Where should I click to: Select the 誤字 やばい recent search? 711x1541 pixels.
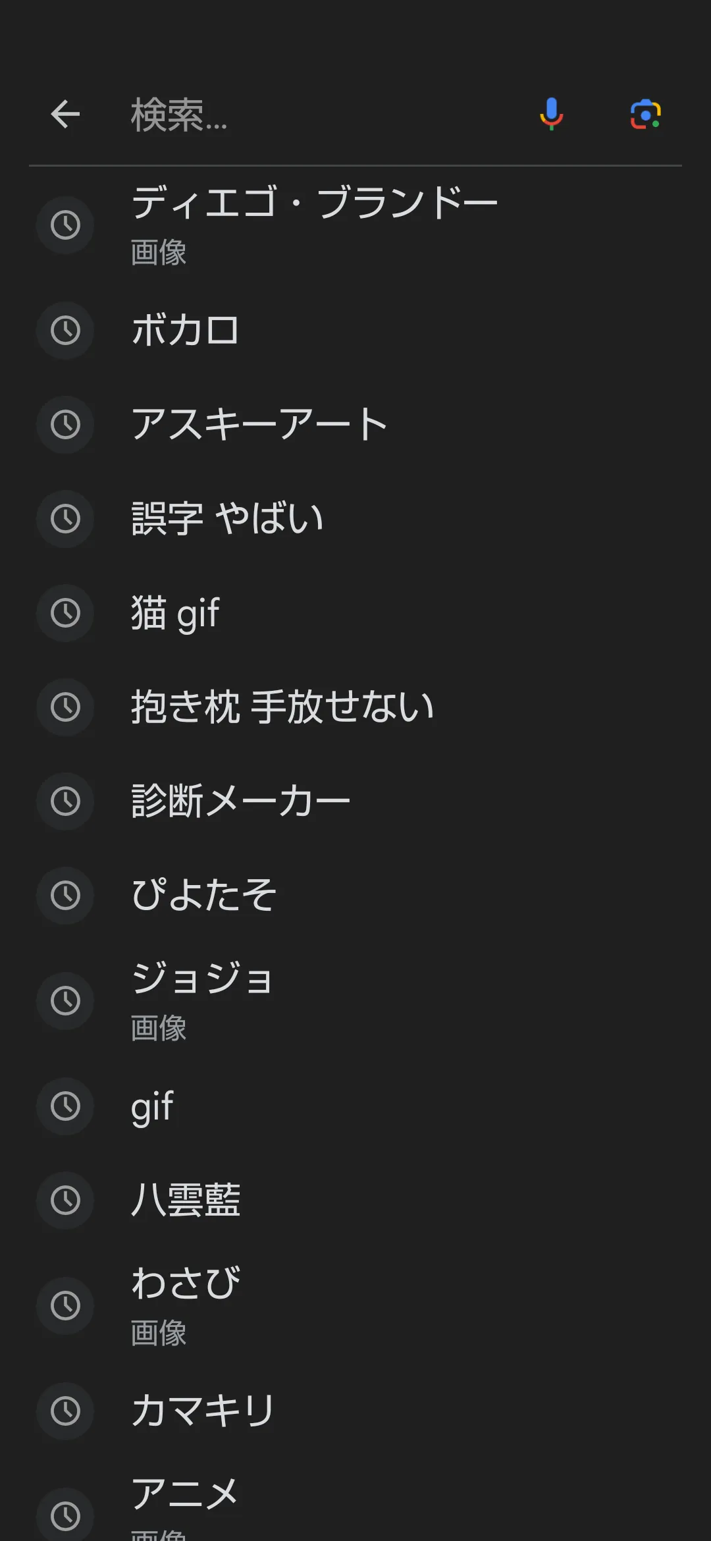[228, 518]
